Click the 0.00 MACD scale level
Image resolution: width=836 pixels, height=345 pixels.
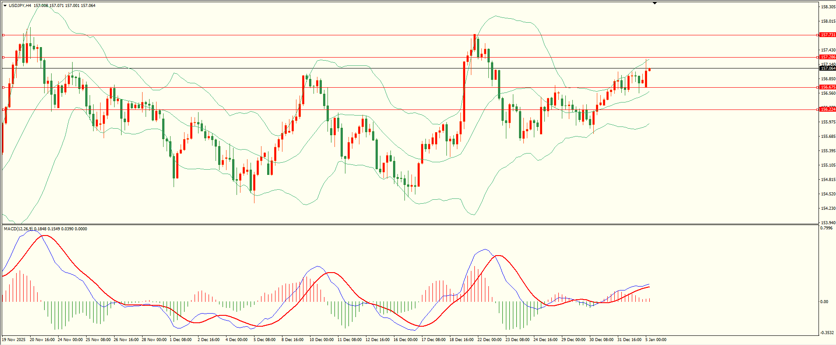[824, 301]
